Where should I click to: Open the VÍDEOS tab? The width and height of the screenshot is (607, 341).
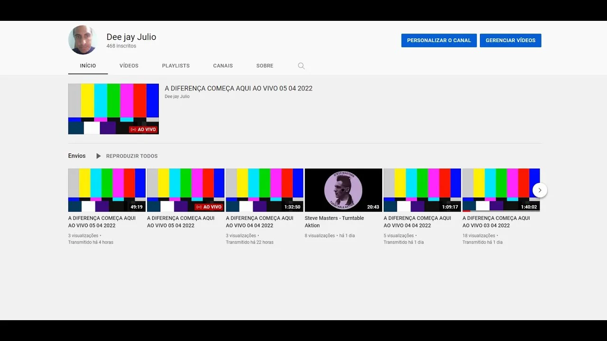point(129,66)
